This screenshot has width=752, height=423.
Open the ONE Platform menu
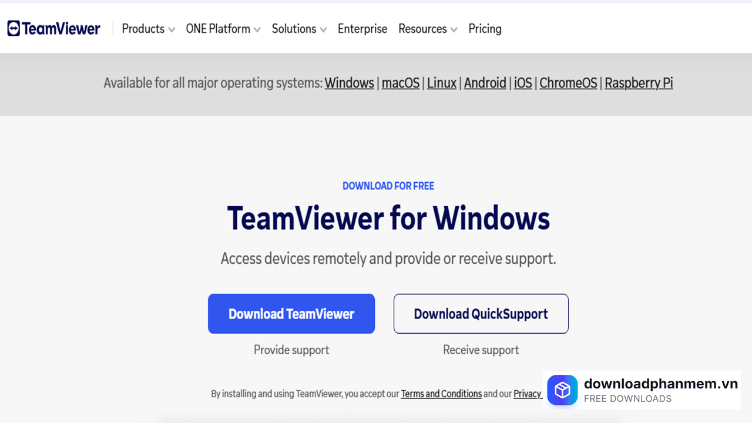tap(218, 29)
